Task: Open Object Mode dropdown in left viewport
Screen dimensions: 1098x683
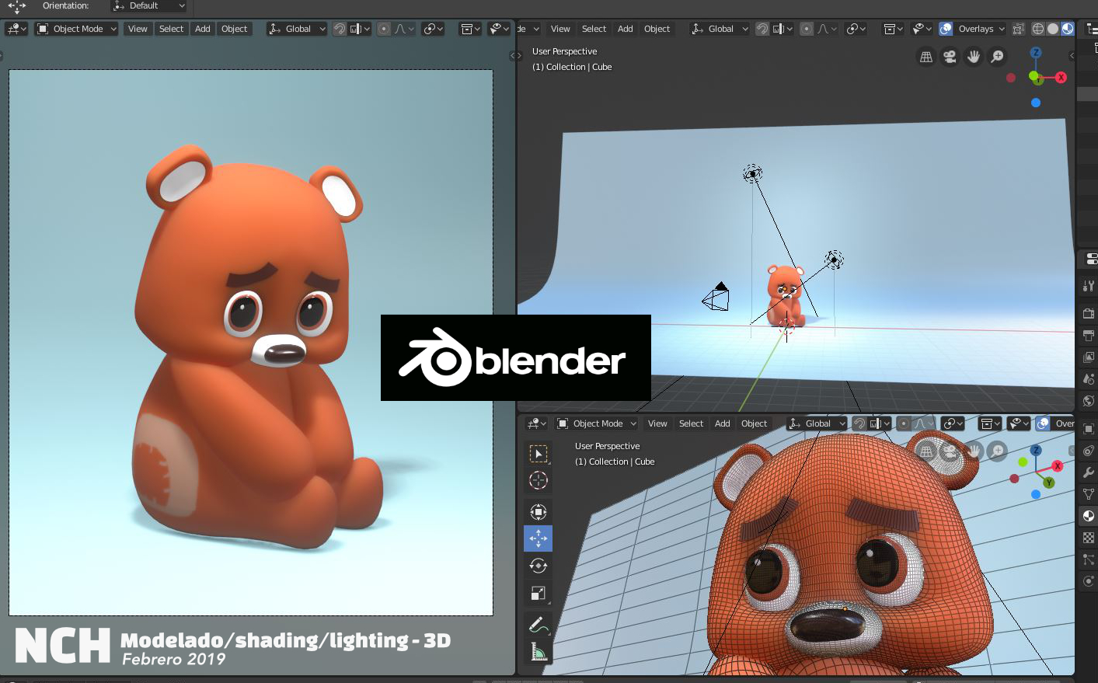Action: coord(76,29)
